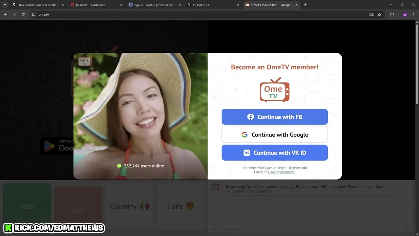Click OmeTV badge on the video preview

85,61
